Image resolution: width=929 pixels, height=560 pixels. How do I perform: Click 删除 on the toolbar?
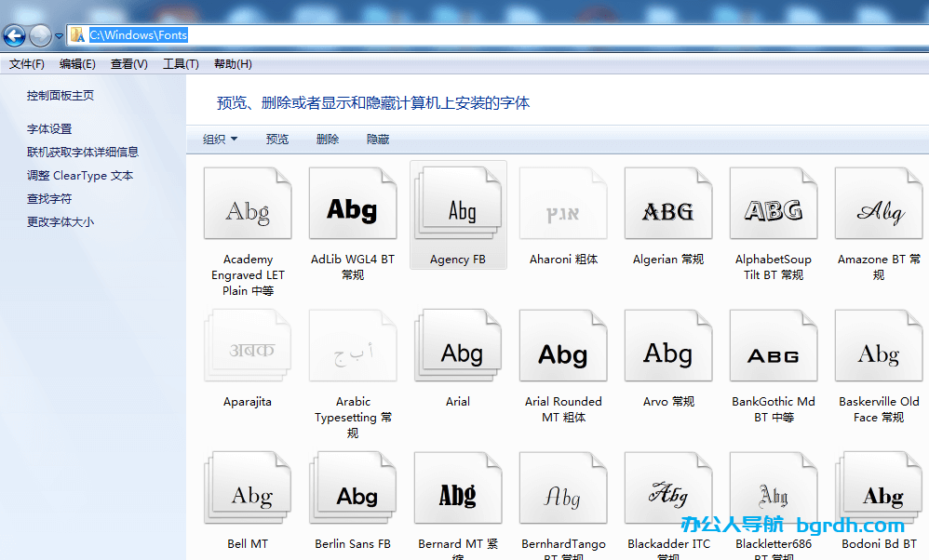point(328,138)
